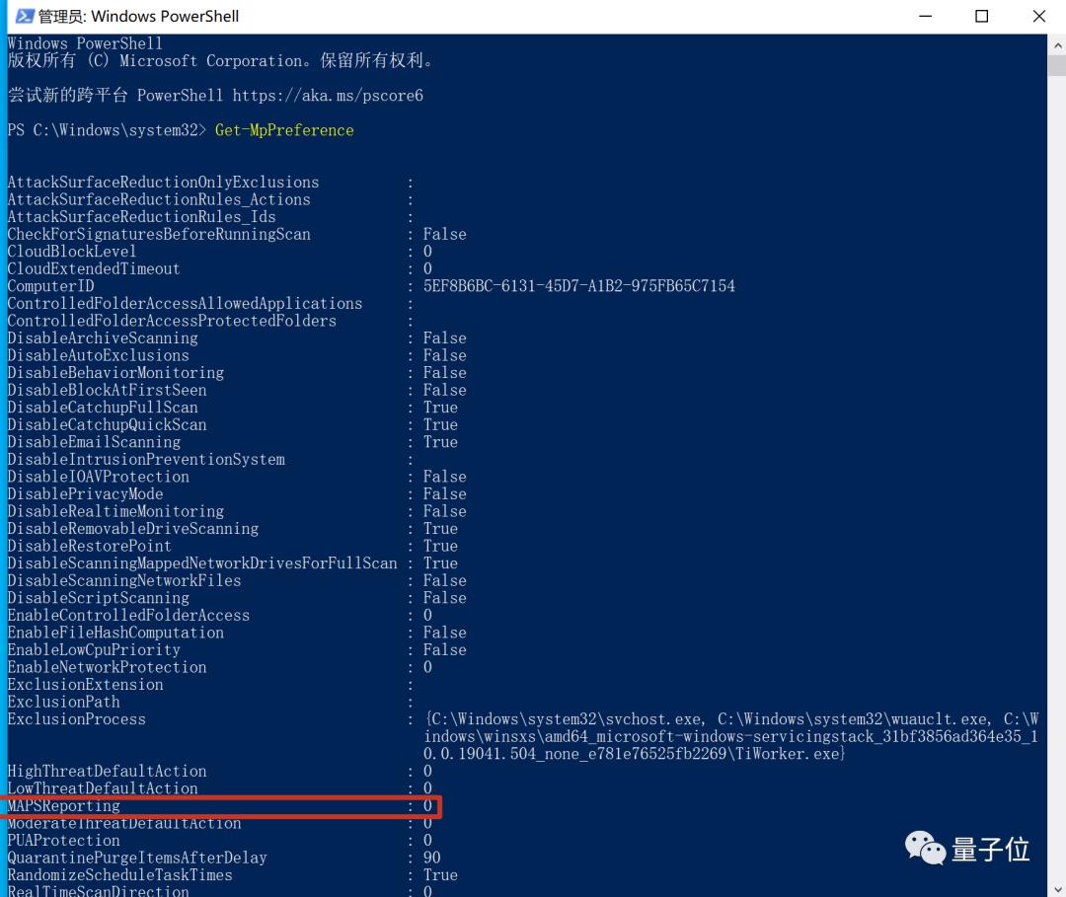
Task: Click the scrollbar up arrow
Action: coord(1057,45)
